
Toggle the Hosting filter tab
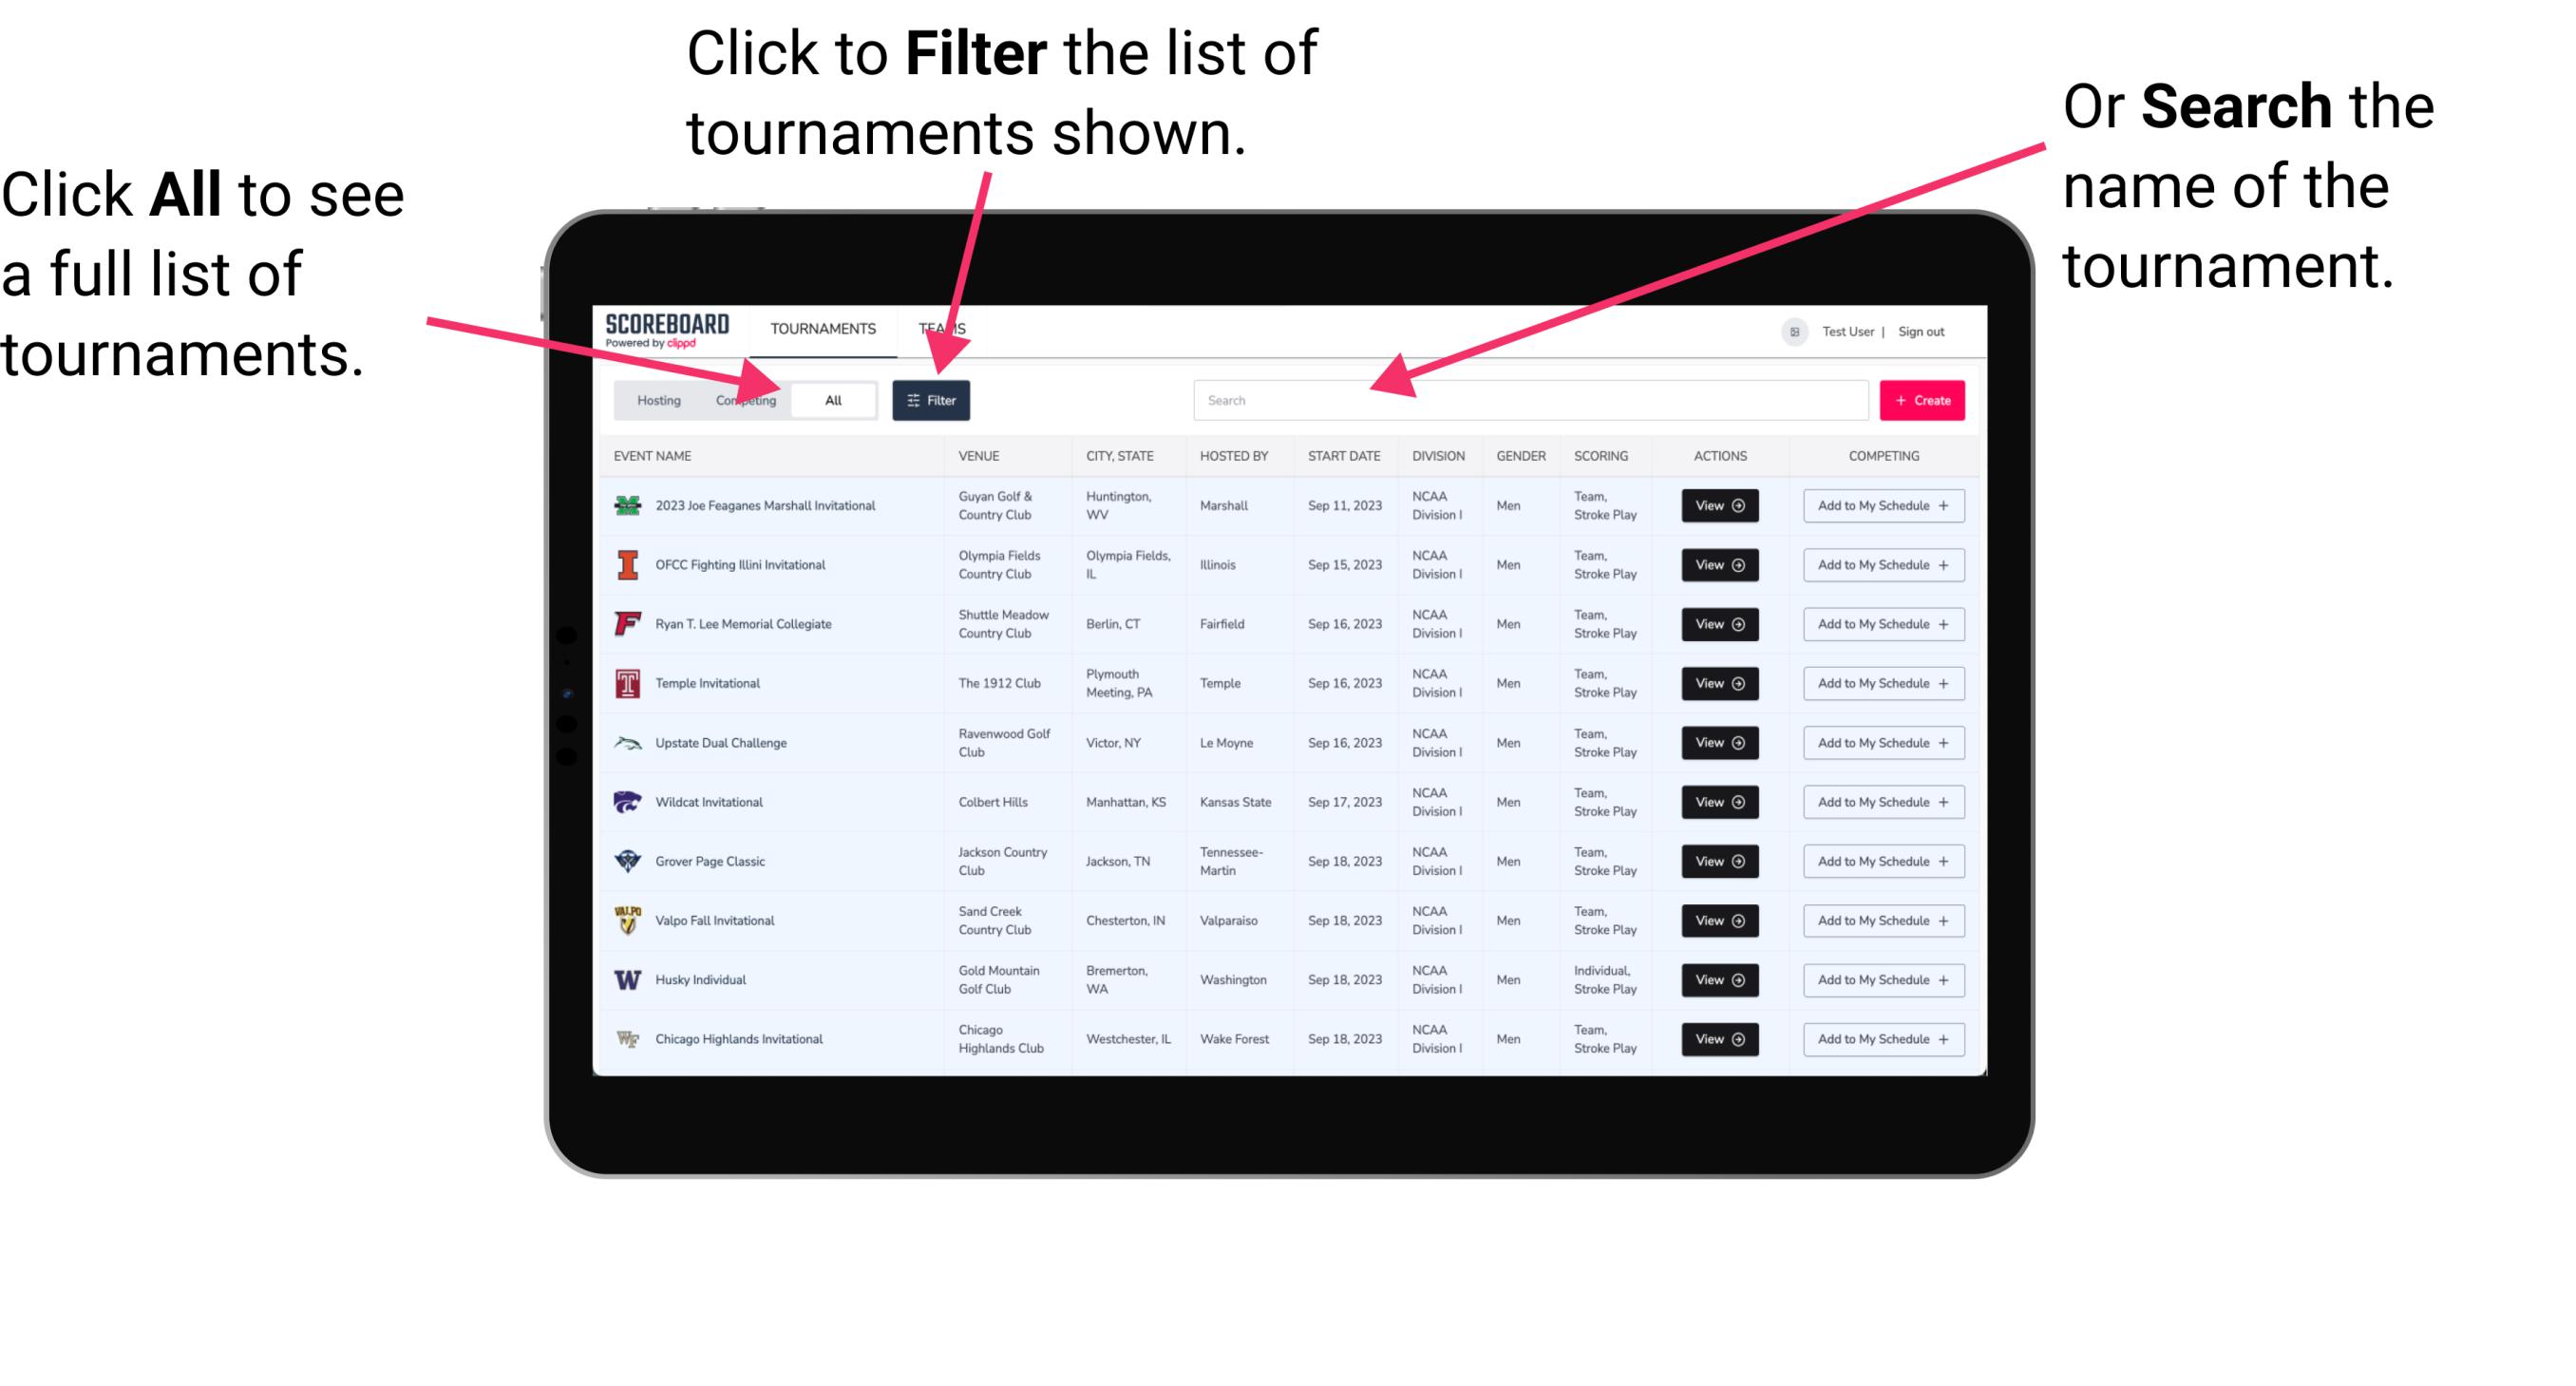tap(653, 399)
